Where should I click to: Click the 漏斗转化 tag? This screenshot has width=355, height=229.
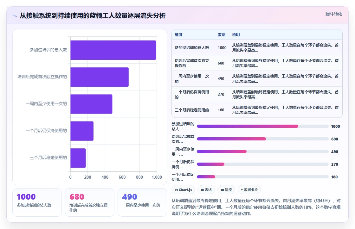point(333,14)
